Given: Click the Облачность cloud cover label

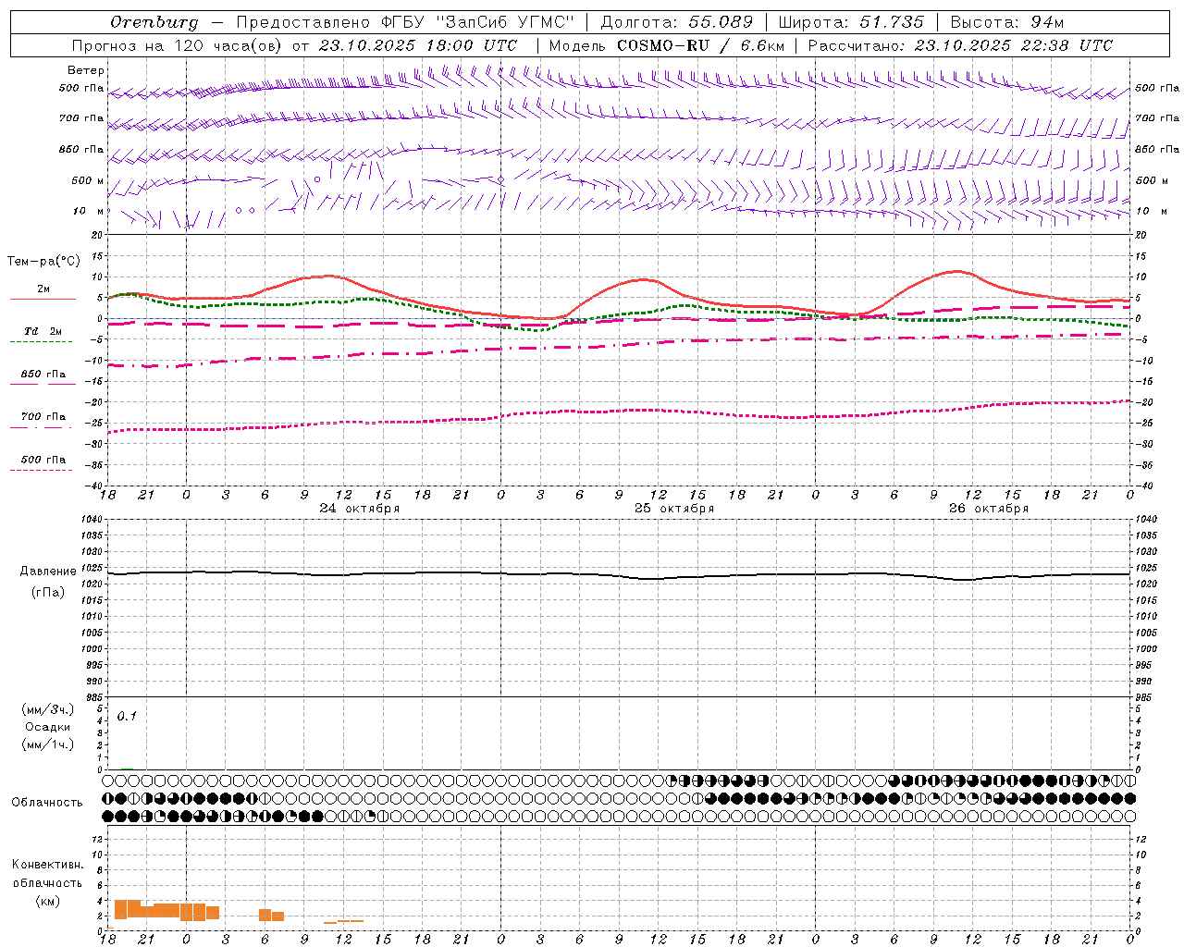Looking at the screenshot, I should pyautogui.click(x=47, y=803).
